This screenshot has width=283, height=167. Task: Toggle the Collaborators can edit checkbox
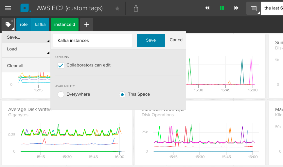tap(61, 65)
